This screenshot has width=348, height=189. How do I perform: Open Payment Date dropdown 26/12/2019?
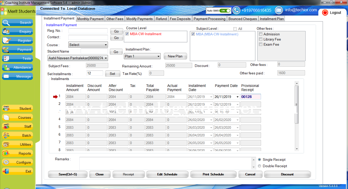[238, 105]
